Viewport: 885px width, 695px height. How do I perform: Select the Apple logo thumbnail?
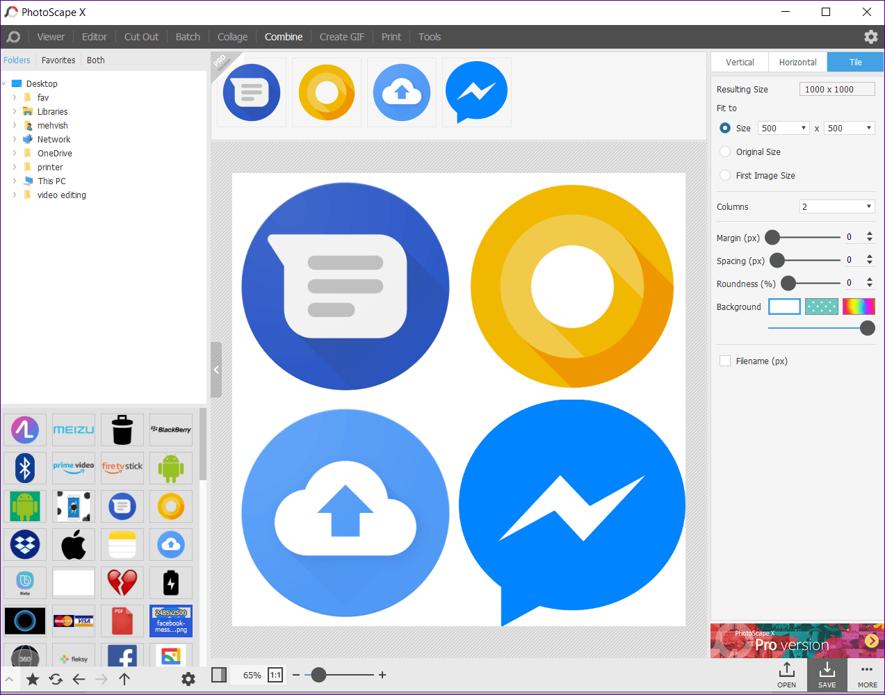pyautogui.click(x=74, y=544)
